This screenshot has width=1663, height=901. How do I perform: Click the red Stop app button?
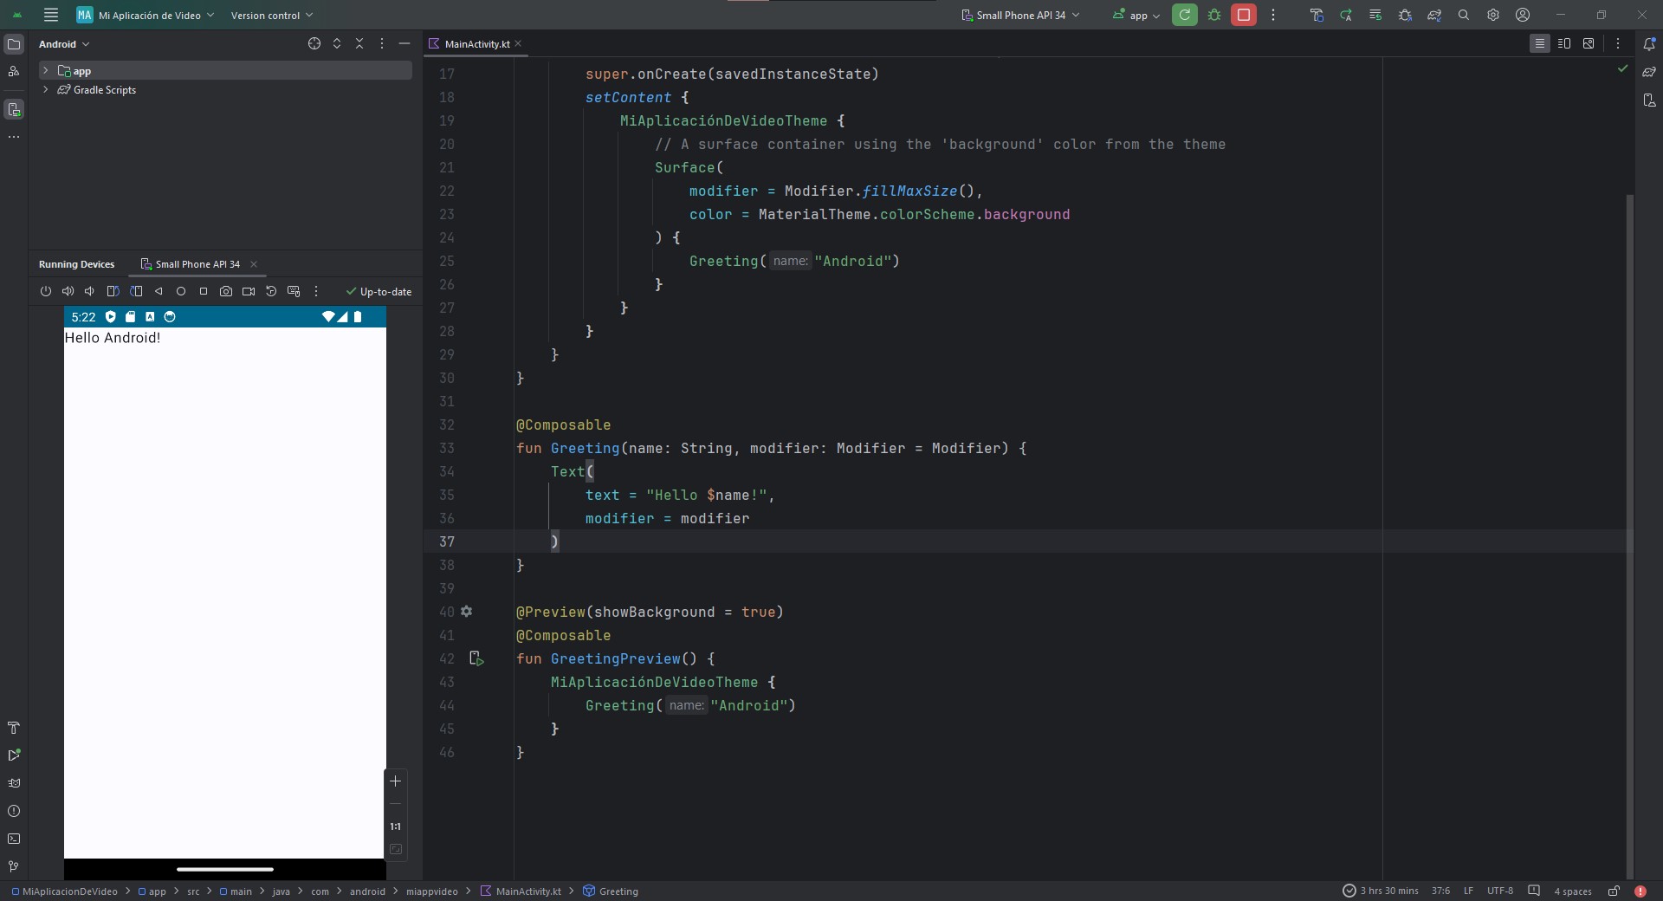click(x=1243, y=15)
